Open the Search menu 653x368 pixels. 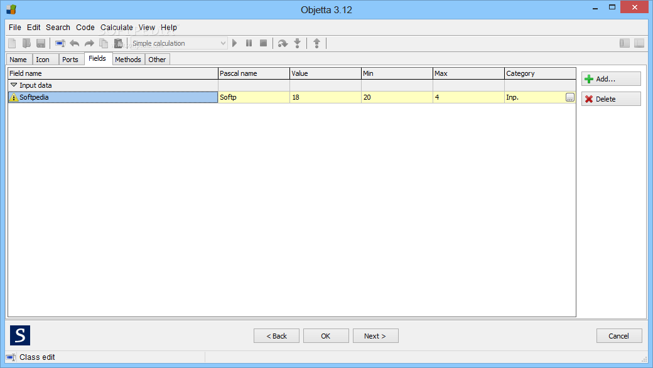point(58,28)
